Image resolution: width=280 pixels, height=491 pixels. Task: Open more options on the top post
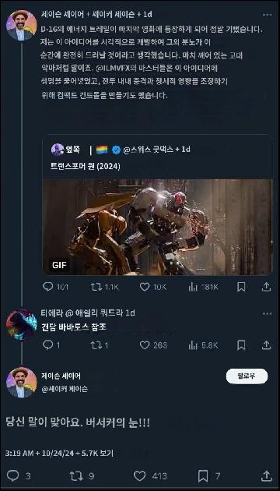click(x=268, y=15)
